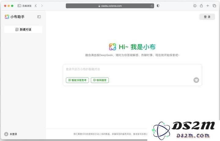The width and height of the screenshot is (220, 141).
Task: Click the 无痕浏览 private browsing label
Action: [27, 6]
